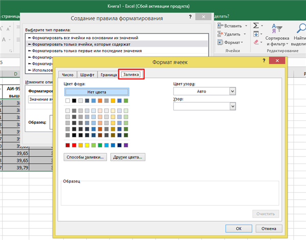Image resolution: width=306 pixels, height=240 pixels.
Task: Open the Fill down arrow icon
Action: coord(256,34)
